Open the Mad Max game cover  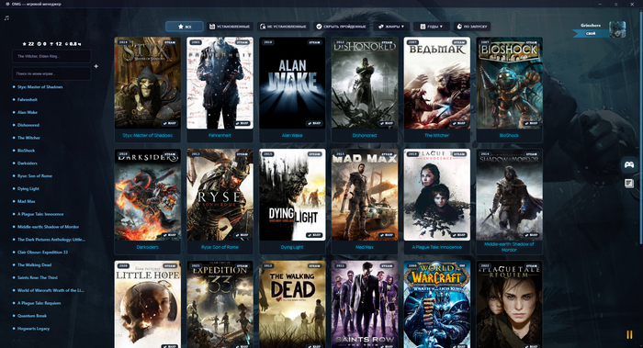pos(365,195)
